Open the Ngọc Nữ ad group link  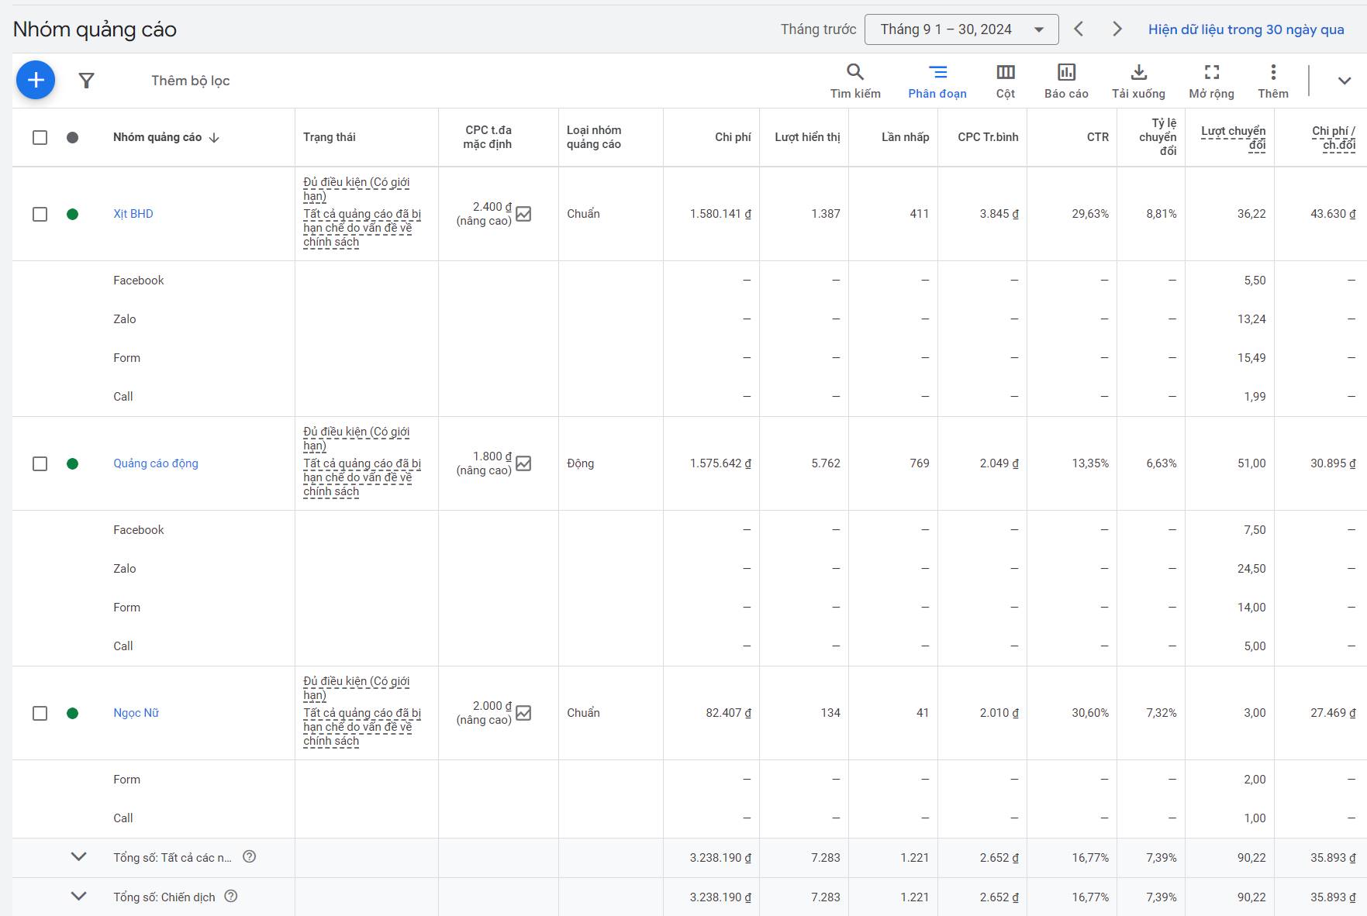coord(136,713)
